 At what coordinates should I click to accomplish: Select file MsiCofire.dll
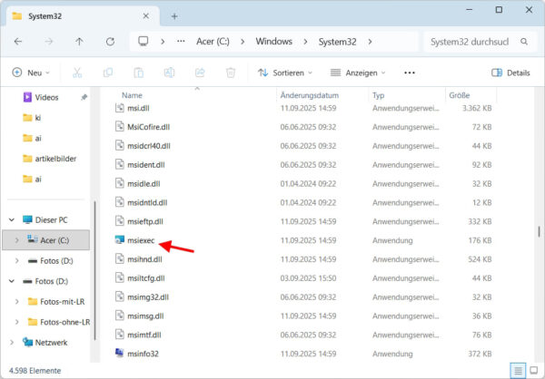click(148, 127)
